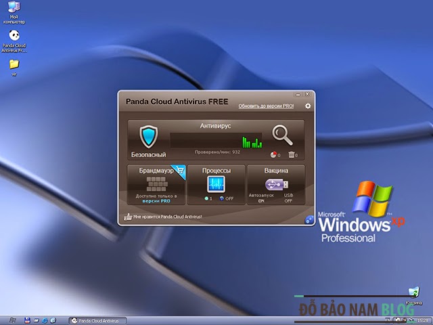Click the green scan activity graph
This screenshot has width=433, height=325.
(x=252, y=142)
